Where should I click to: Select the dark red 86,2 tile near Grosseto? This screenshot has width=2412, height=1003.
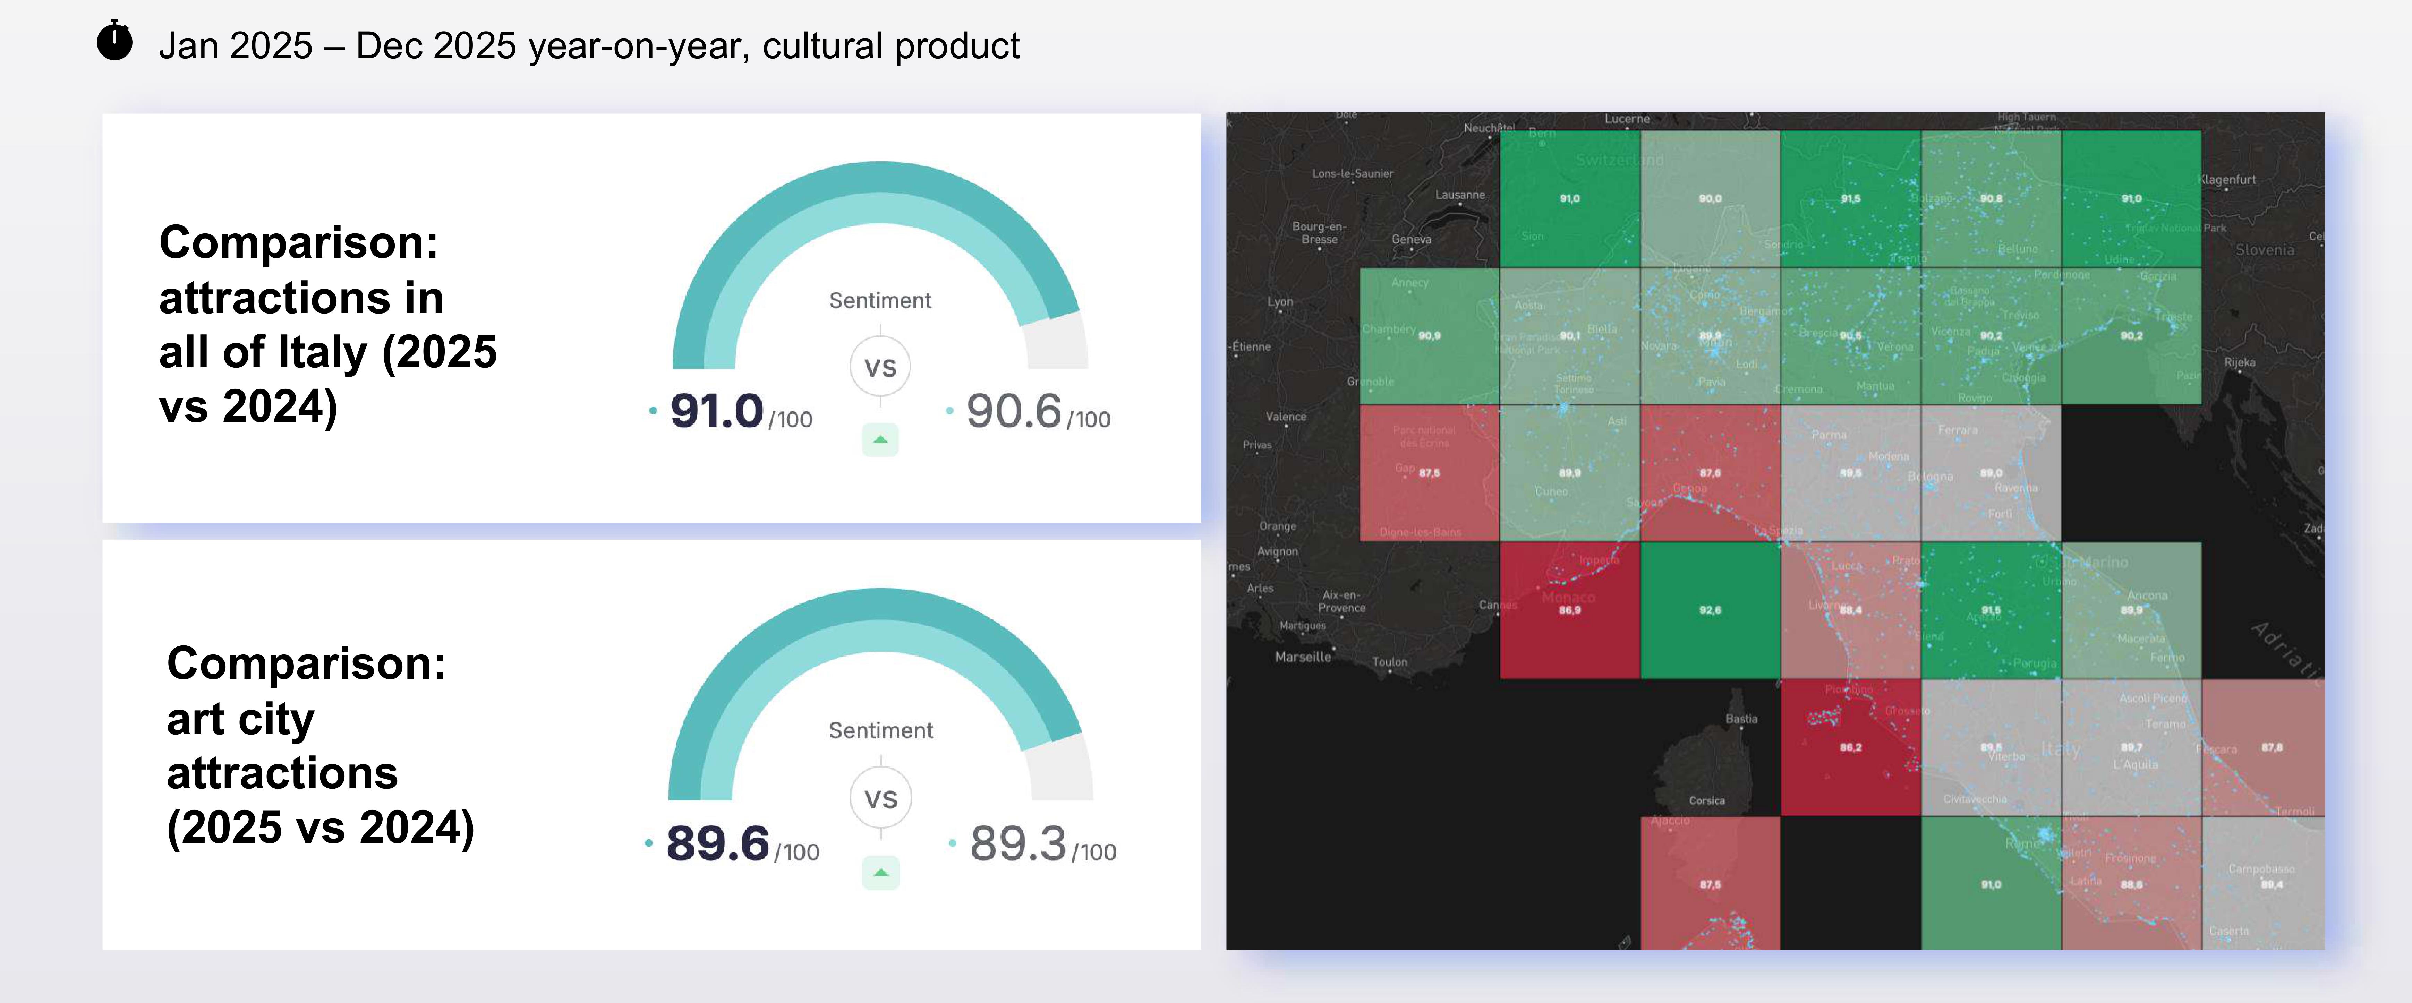point(1851,747)
